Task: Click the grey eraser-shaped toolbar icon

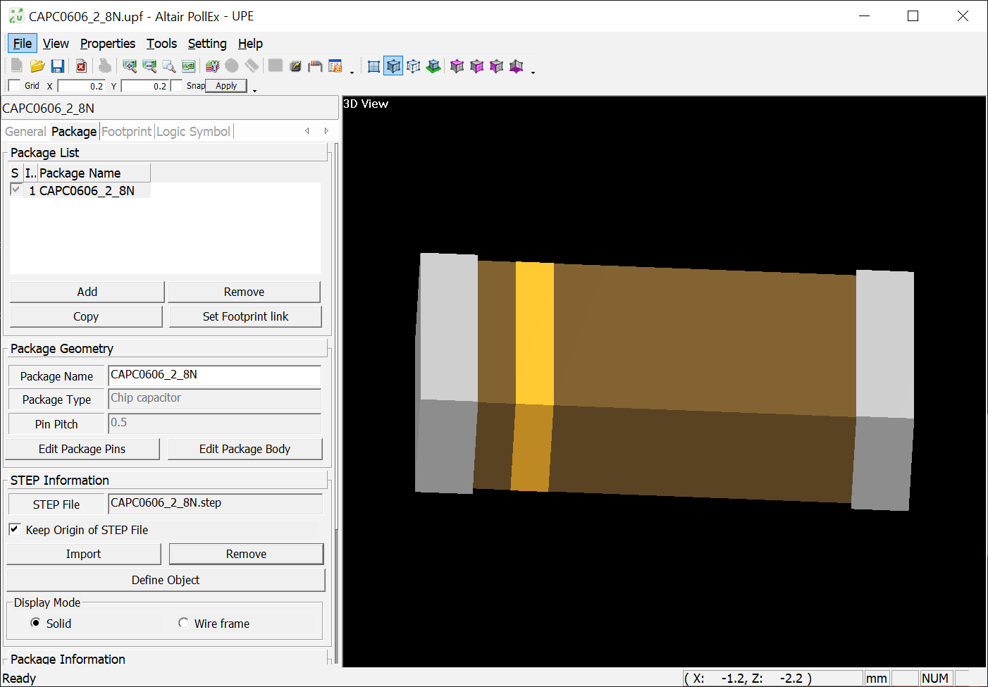Action: (x=252, y=66)
